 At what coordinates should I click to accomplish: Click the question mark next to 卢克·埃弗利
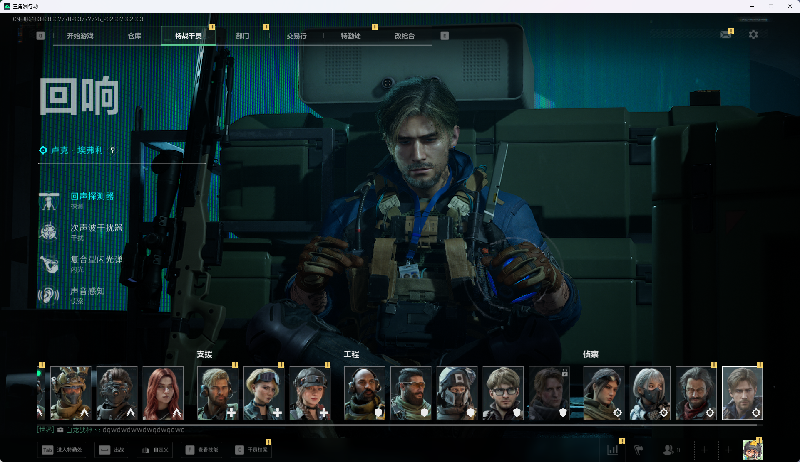[x=112, y=150]
